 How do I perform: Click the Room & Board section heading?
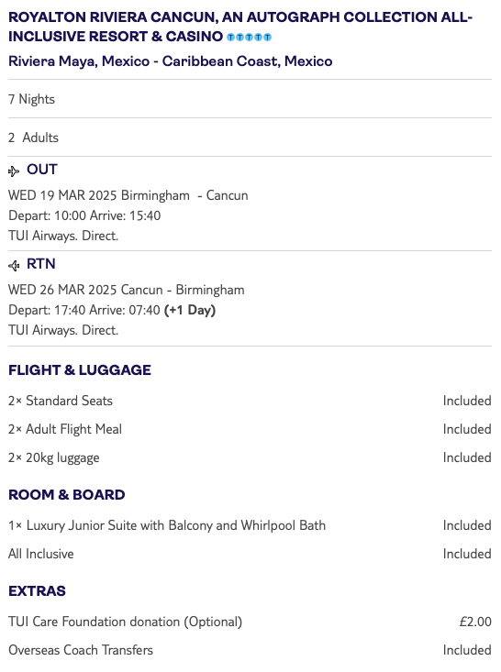pyautogui.click(x=66, y=494)
